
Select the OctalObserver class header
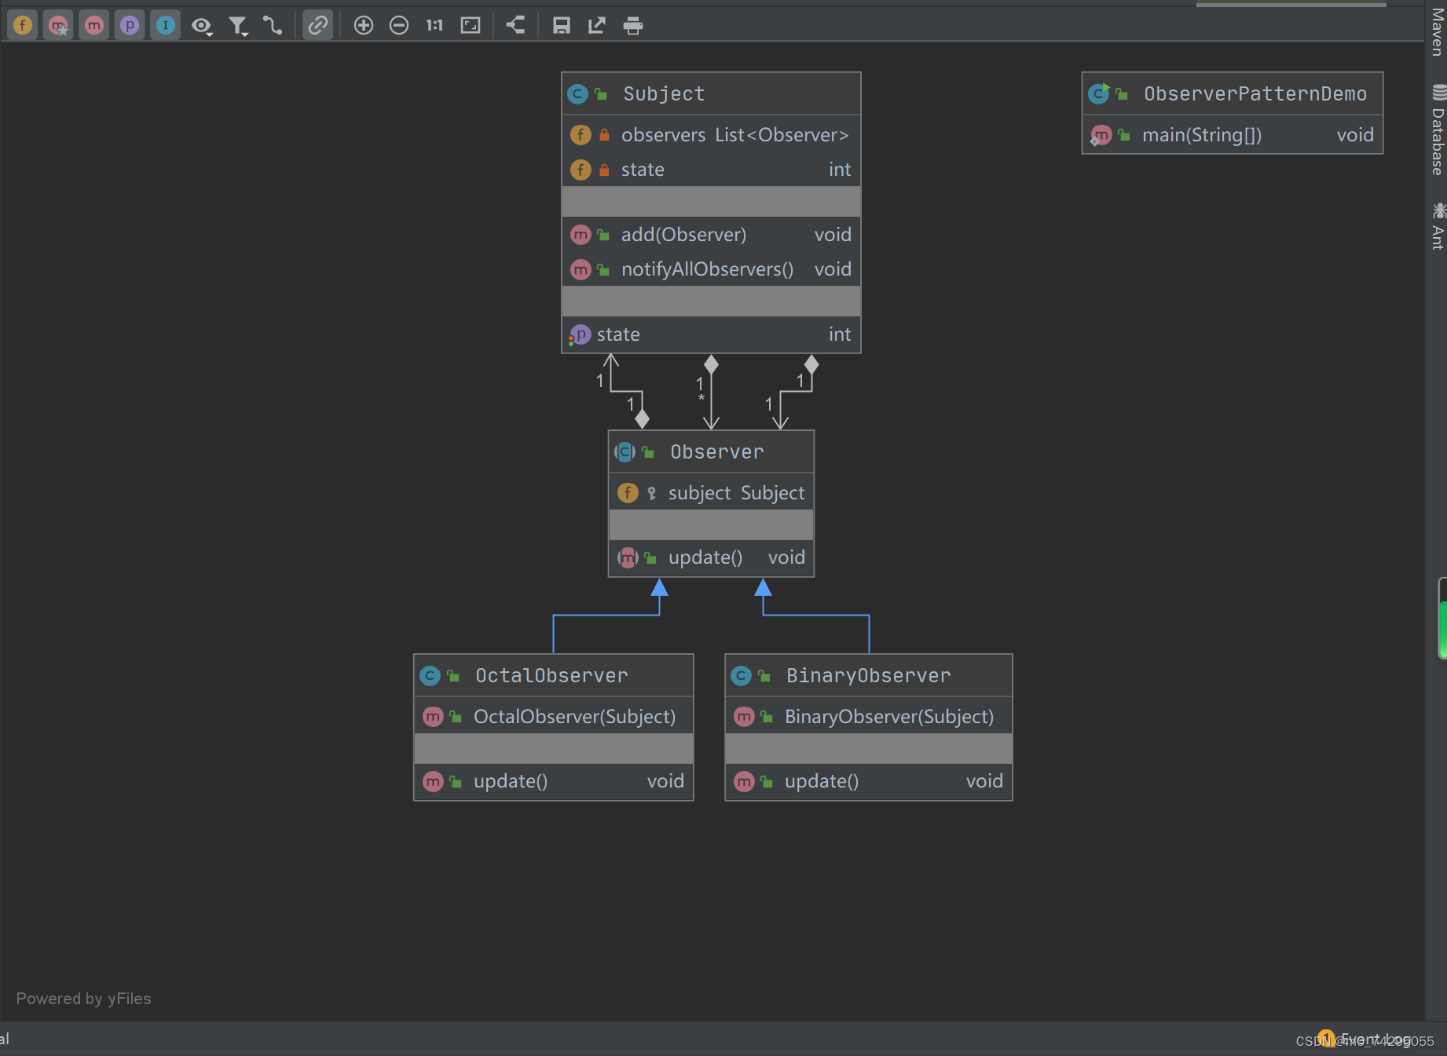(554, 676)
